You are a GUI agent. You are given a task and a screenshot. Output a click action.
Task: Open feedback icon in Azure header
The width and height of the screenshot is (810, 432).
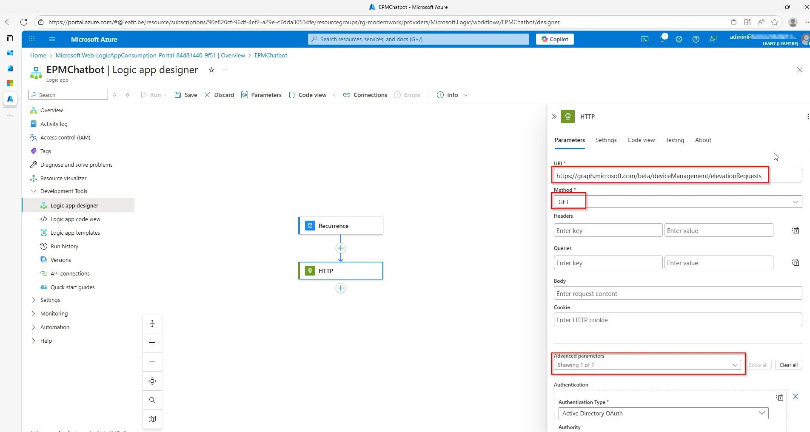pyautogui.click(x=713, y=39)
